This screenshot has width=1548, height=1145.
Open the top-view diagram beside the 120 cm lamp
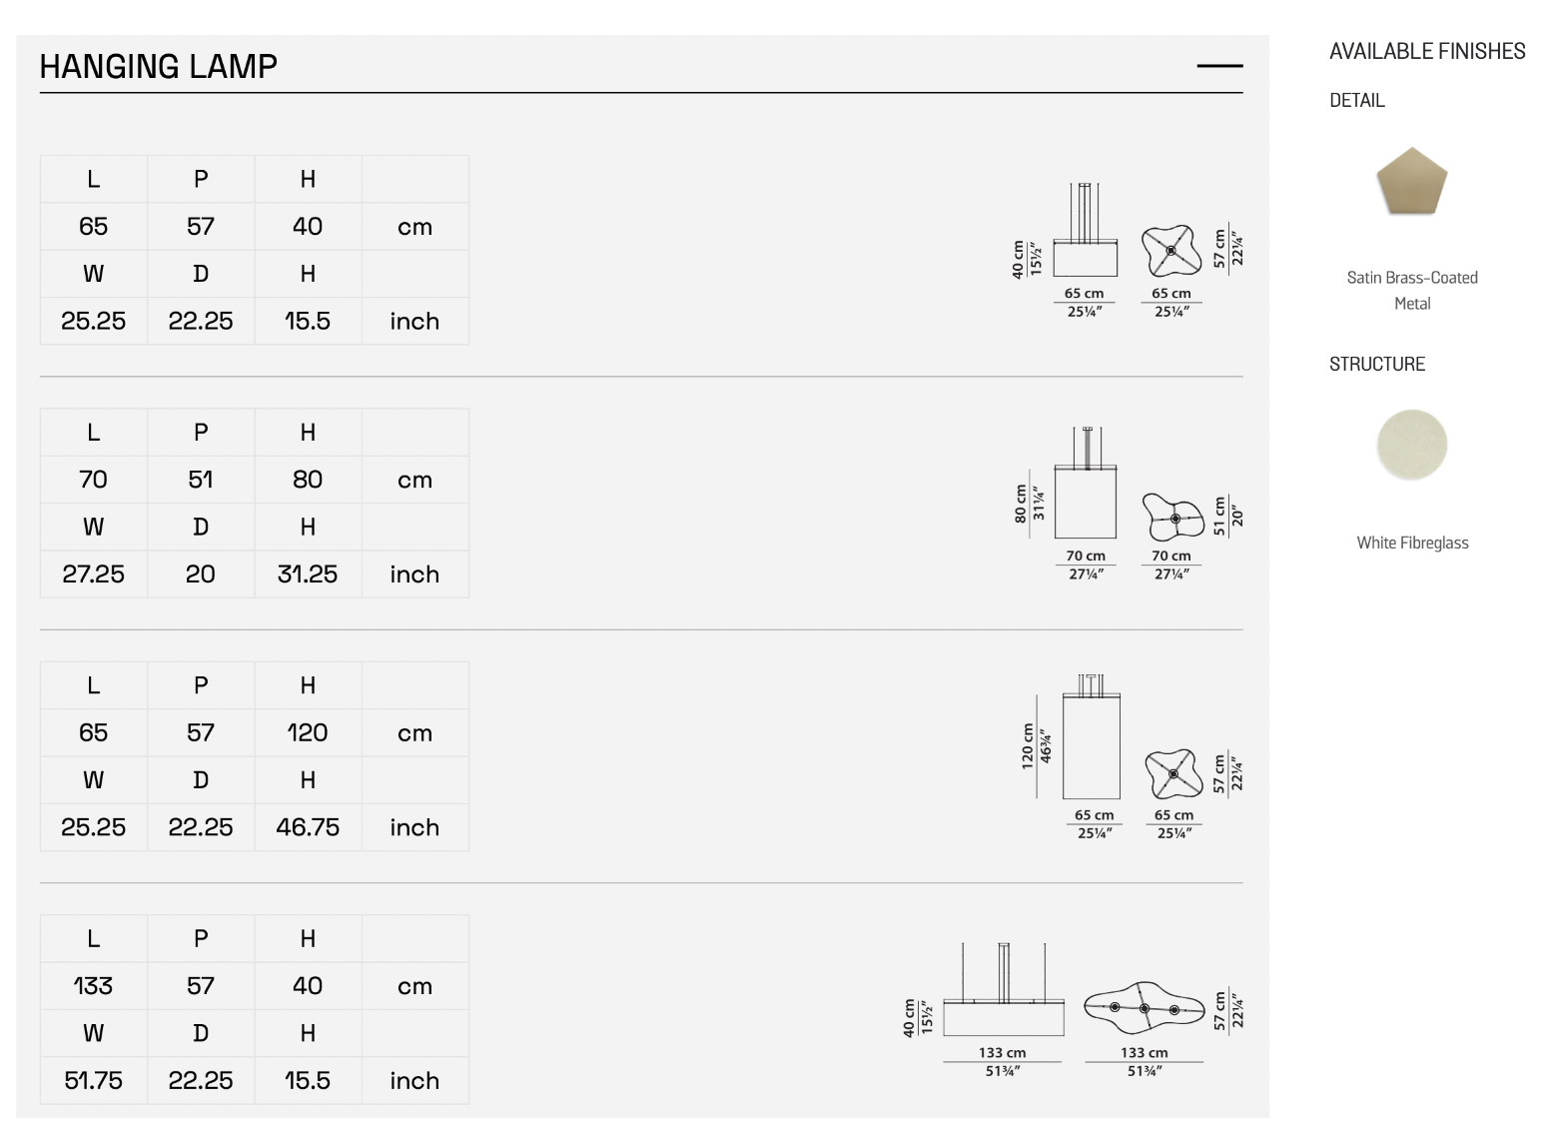click(x=1172, y=773)
